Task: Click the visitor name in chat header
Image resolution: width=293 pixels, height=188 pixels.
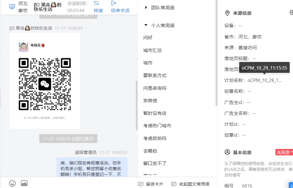Action: (x=48, y=7)
